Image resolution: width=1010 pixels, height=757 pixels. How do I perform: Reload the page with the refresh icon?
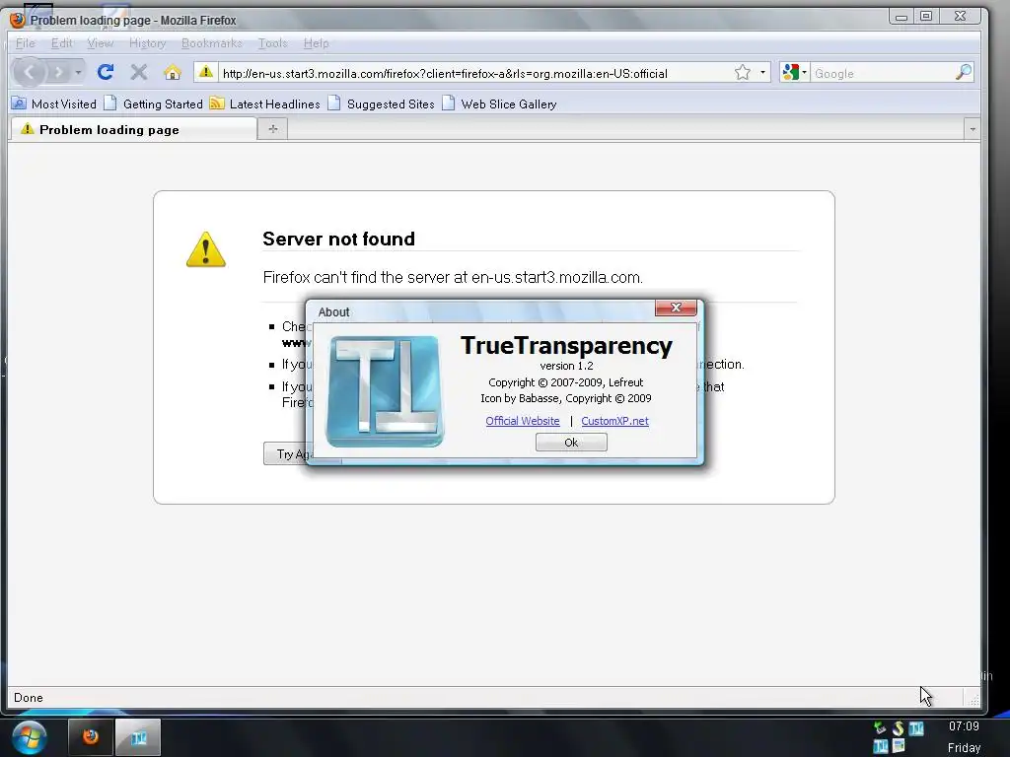pyautogui.click(x=106, y=72)
